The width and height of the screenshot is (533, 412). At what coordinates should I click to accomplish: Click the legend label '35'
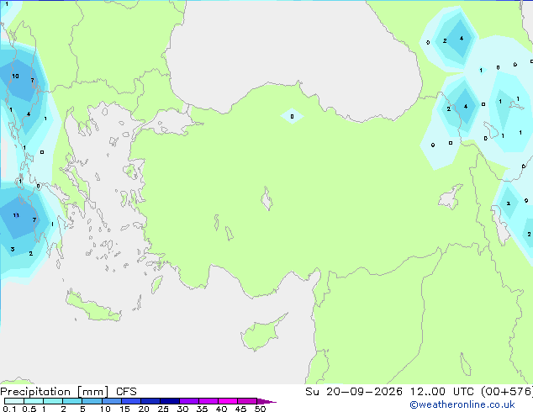(202, 409)
